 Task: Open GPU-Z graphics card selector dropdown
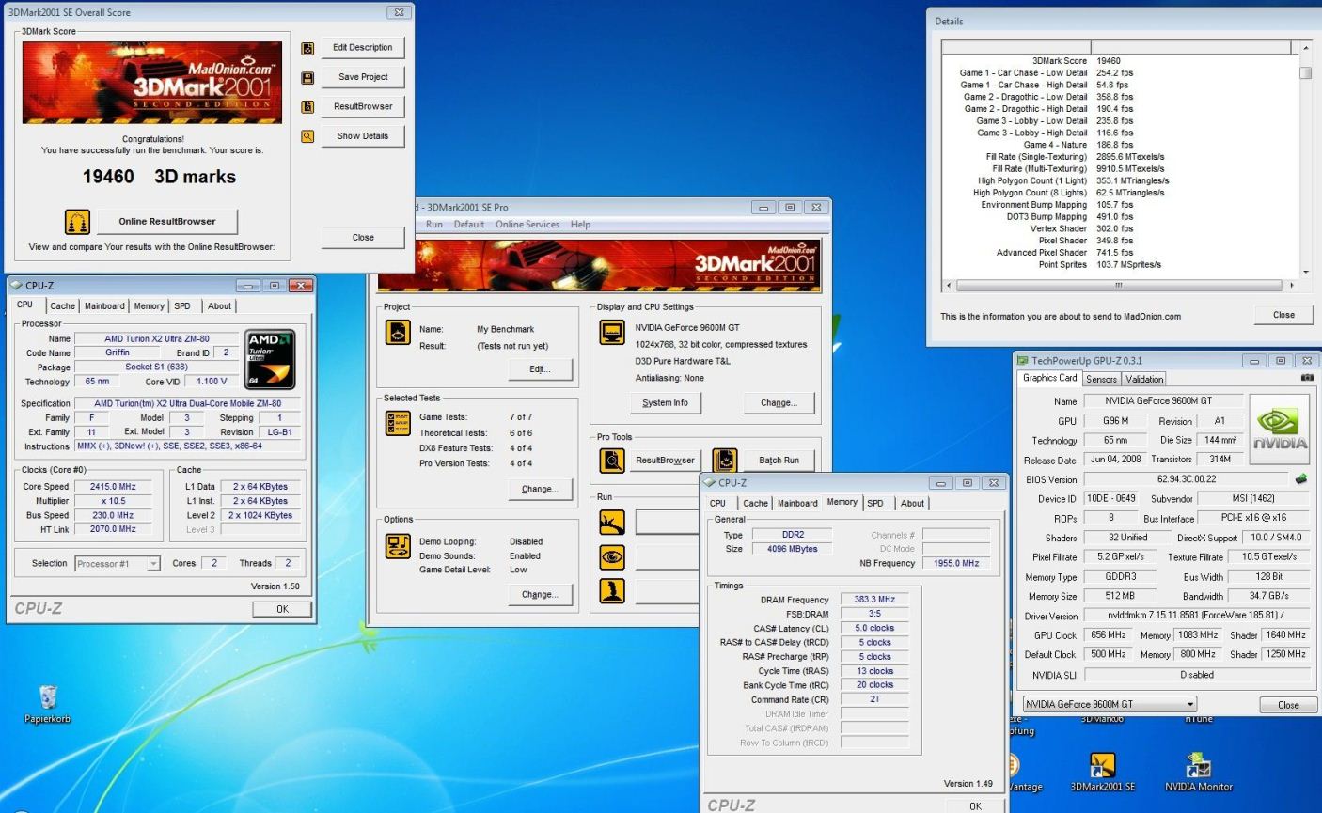coord(1110,704)
